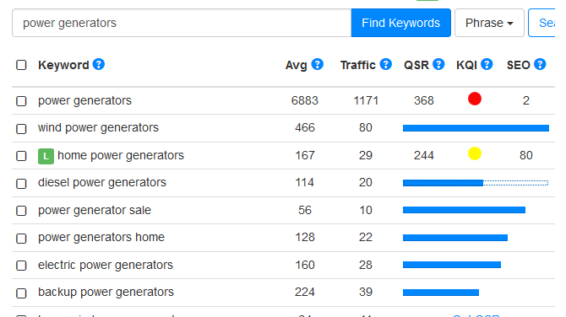Expand the Phrase dropdown
The width and height of the screenshot is (566, 317).
pyautogui.click(x=489, y=23)
